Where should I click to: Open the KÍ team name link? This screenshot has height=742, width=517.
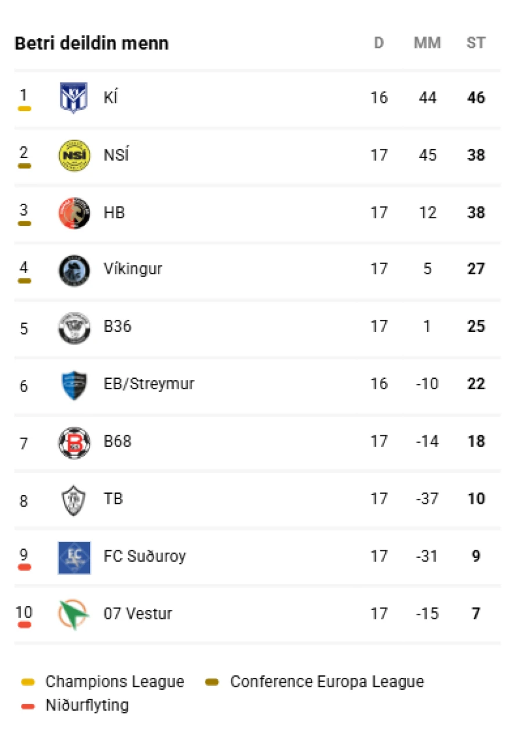(110, 98)
